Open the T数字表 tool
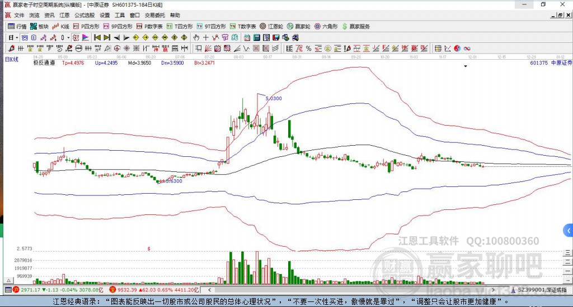The height and width of the screenshot is (307, 573). tap(243, 26)
